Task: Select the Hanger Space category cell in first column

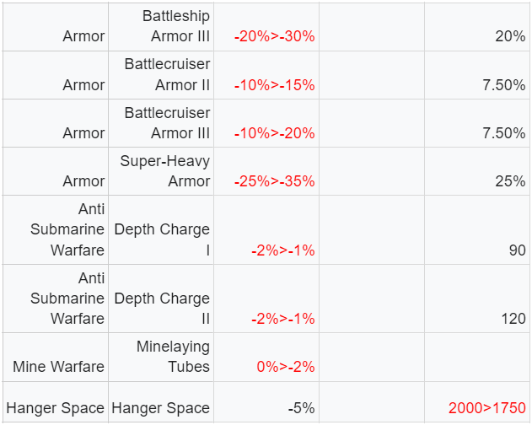Action: [x=56, y=402]
